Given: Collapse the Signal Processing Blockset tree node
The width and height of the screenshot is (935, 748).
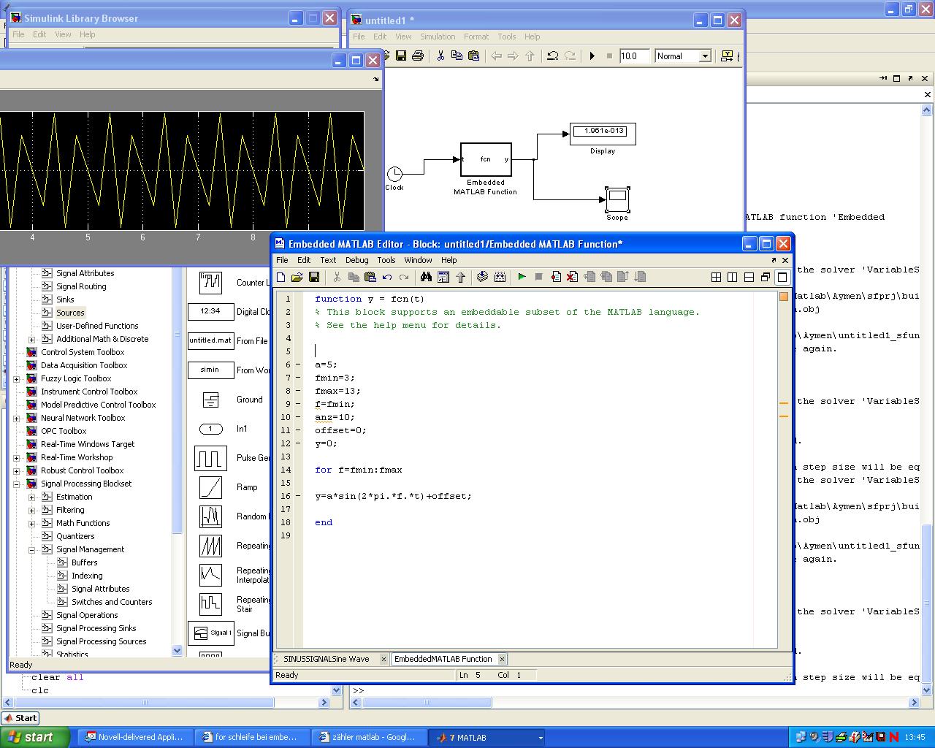Looking at the screenshot, I should [x=16, y=484].
